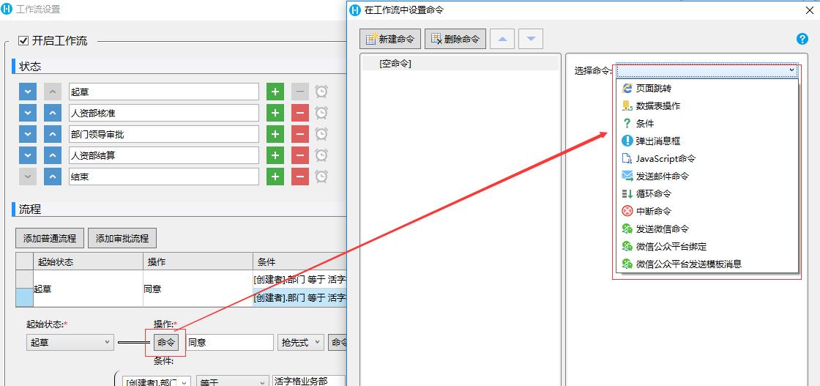Move 人资部核准 state up
This screenshot has width=820, height=386.
click(x=52, y=113)
